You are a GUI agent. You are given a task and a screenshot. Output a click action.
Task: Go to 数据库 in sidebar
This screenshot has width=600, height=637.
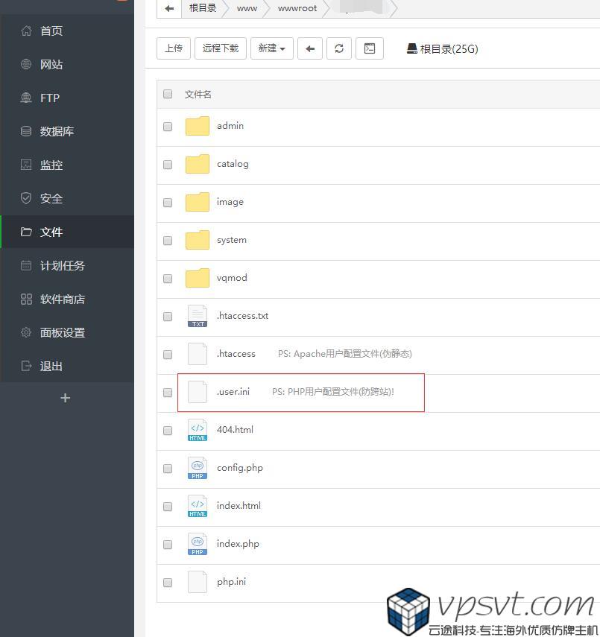coord(57,132)
